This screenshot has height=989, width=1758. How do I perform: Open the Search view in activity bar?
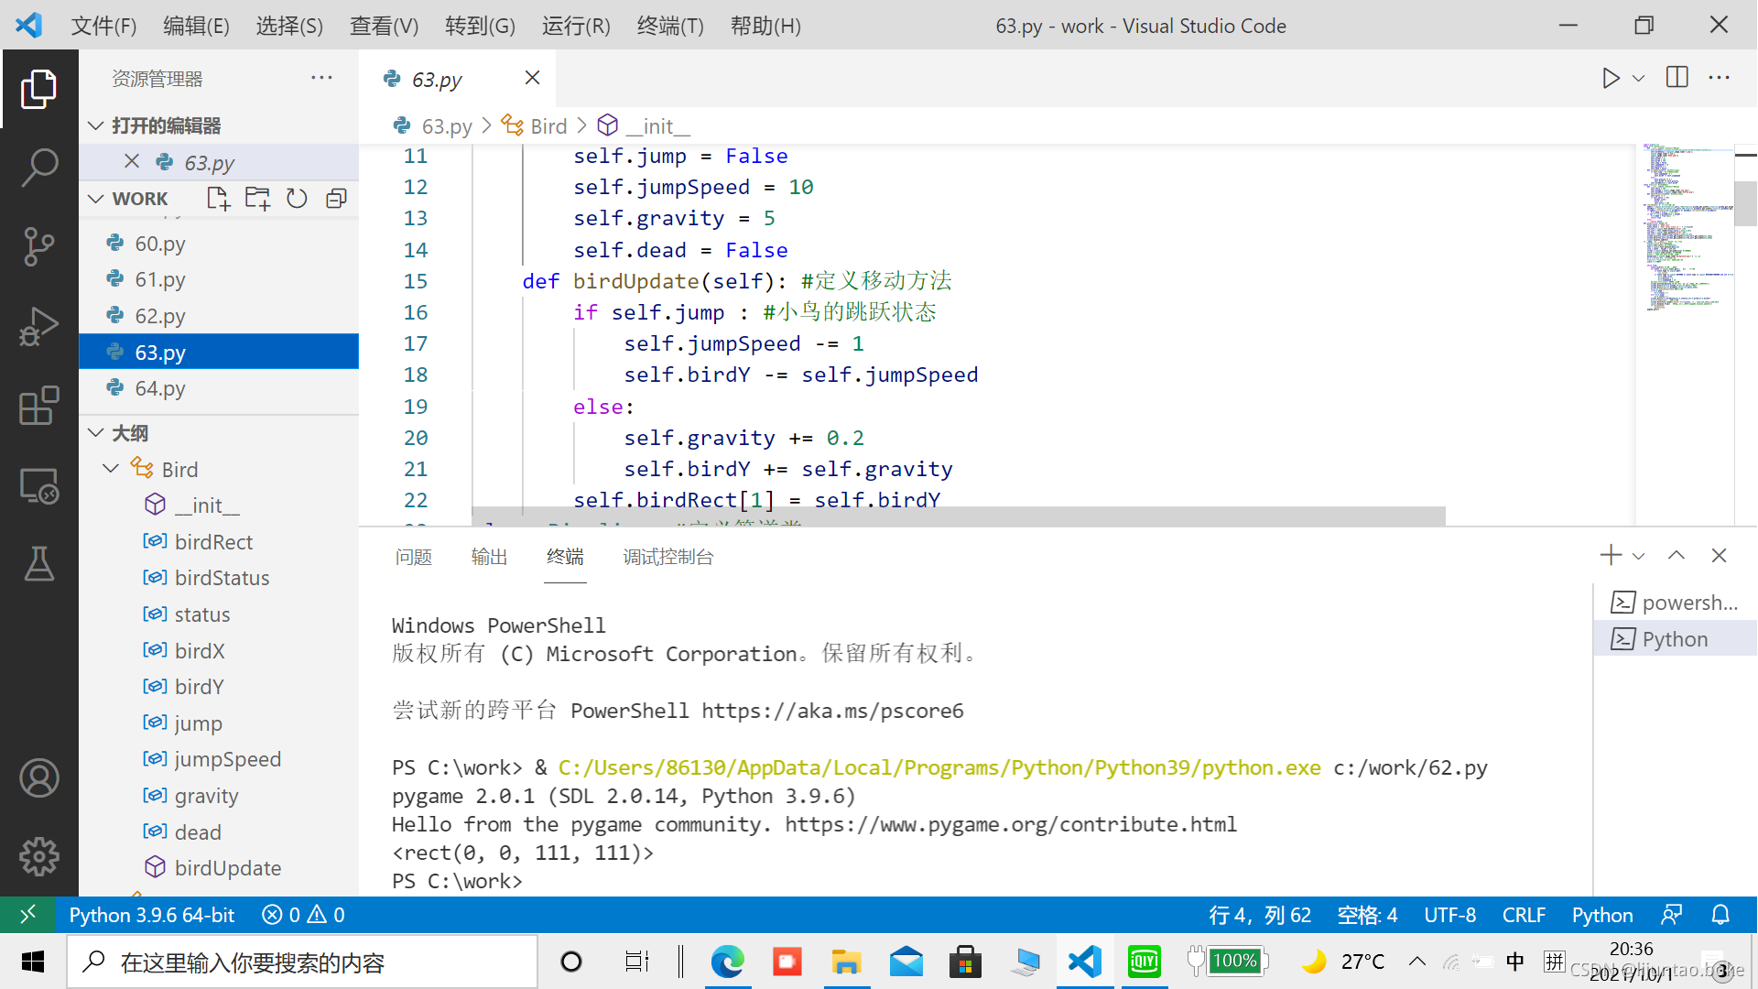click(38, 168)
